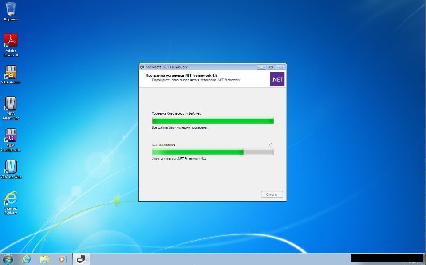
Task: Click the 'Проверка безопасности файлов:' label
Action: (176, 113)
